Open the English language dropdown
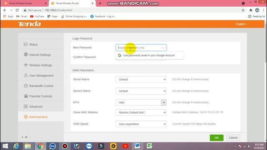The image size is (267, 150). point(241,24)
